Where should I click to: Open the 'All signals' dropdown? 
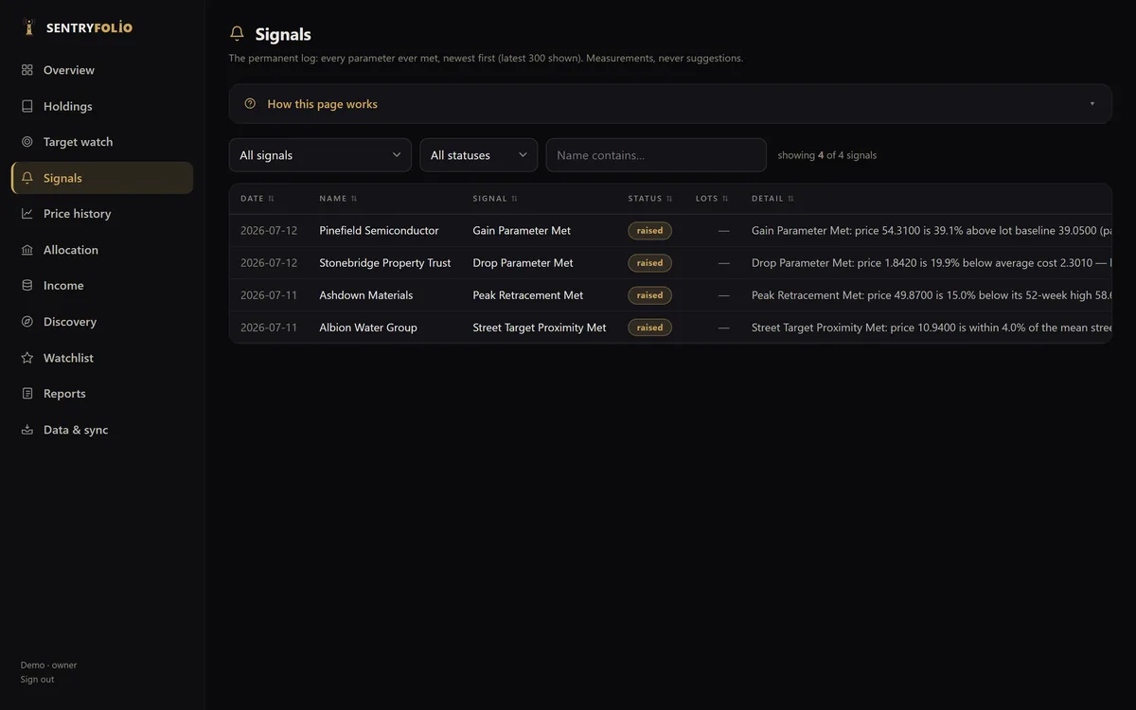(320, 155)
